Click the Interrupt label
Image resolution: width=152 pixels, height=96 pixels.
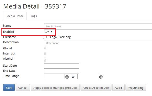[9, 53]
